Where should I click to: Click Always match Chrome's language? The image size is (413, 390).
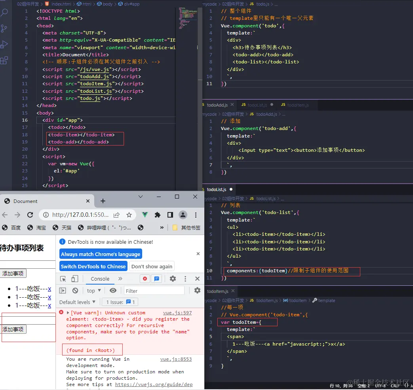pos(101,254)
